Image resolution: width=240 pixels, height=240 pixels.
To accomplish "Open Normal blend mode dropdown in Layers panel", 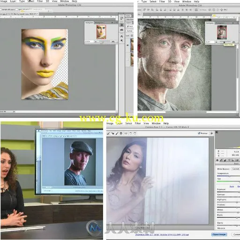I will pos(130,31).
